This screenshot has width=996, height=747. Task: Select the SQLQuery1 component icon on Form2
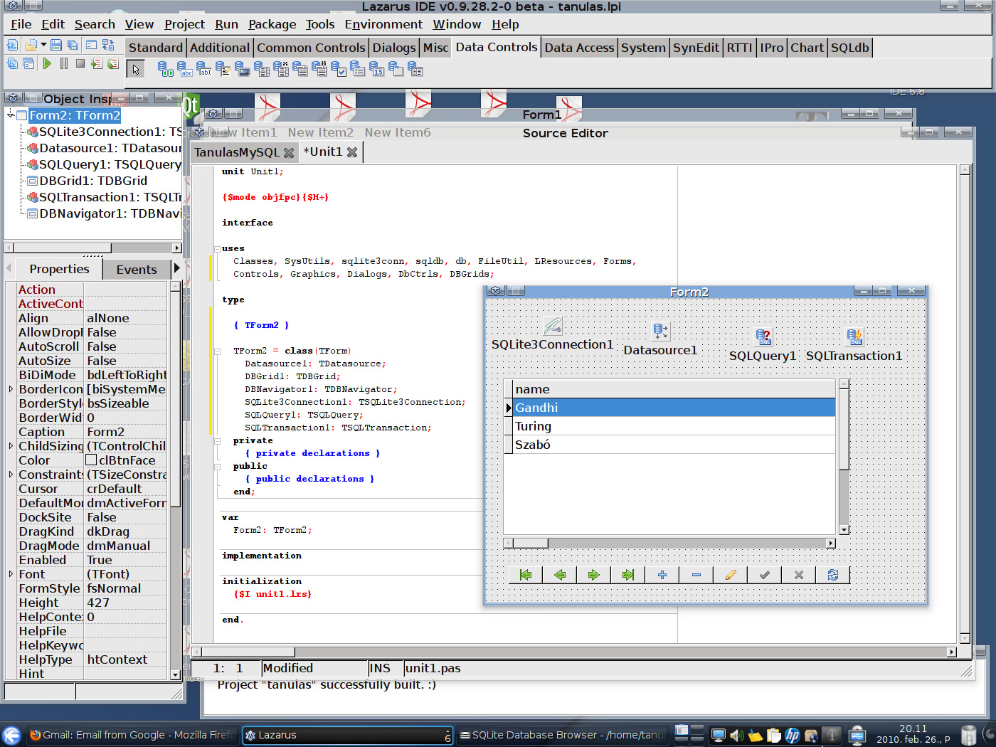click(x=763, y=337)
